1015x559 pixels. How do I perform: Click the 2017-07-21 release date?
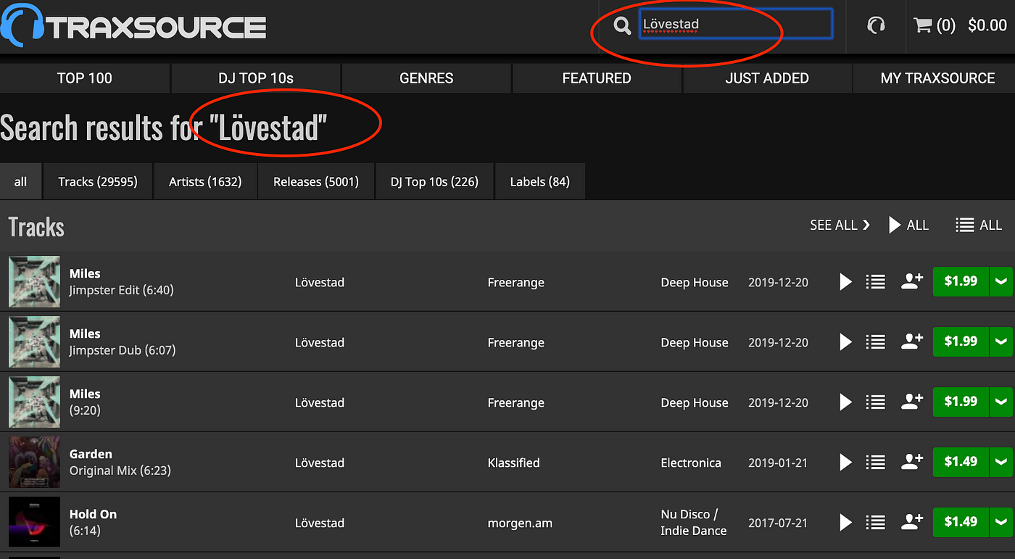coord(778,523)
